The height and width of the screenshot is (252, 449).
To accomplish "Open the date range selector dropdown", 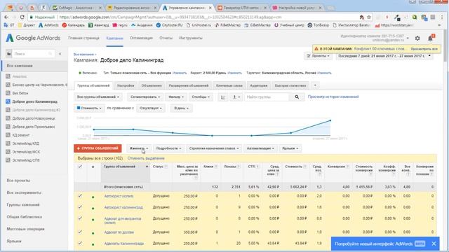I will click(x=384, y=56).
